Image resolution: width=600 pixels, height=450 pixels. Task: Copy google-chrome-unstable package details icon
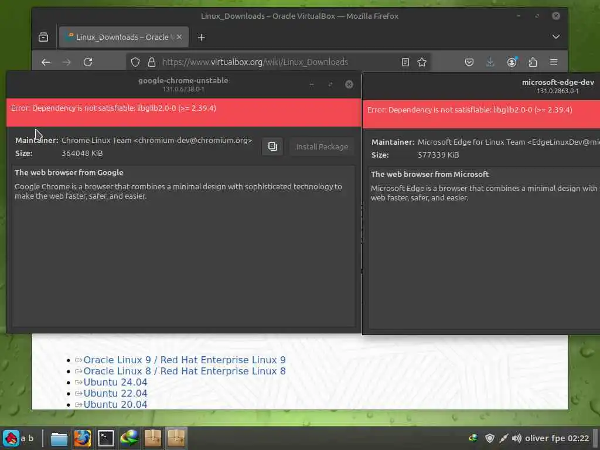click(x=272, y=146)
